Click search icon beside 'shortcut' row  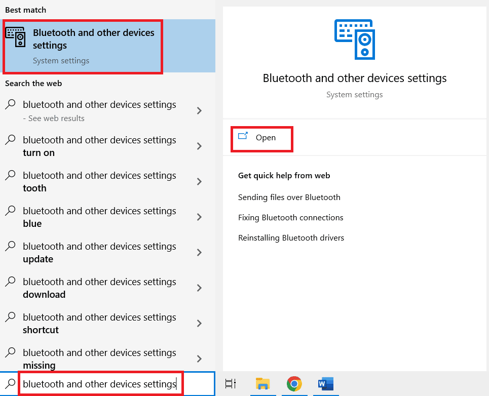(10, 317)
